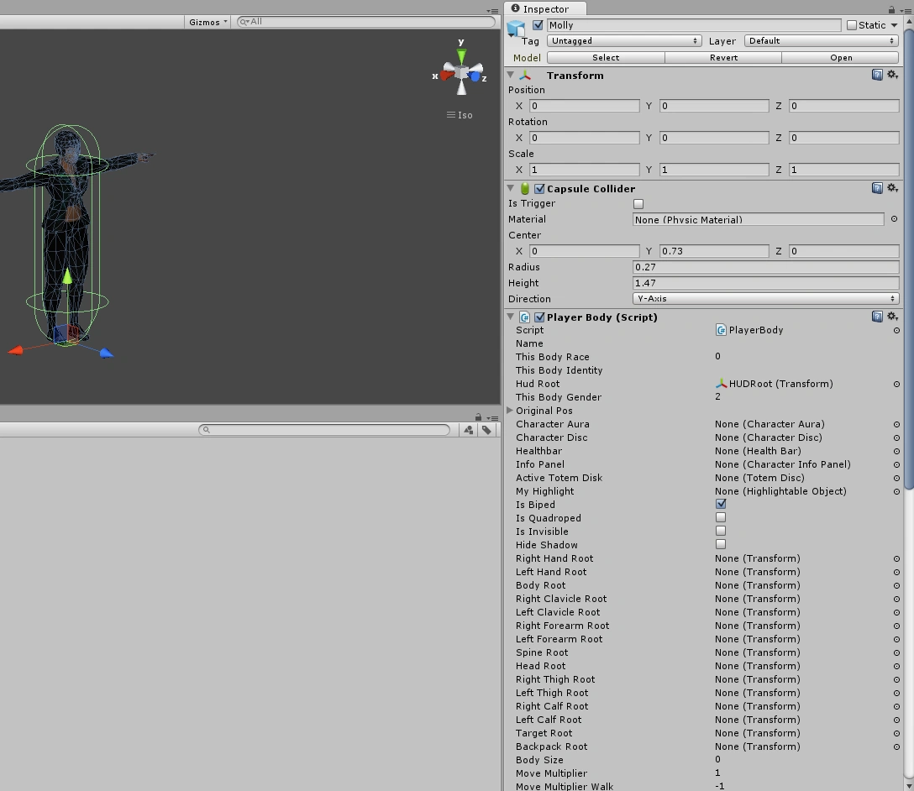Open Transform component gear settings menu
Screen dimensions: 914x791
892,75
